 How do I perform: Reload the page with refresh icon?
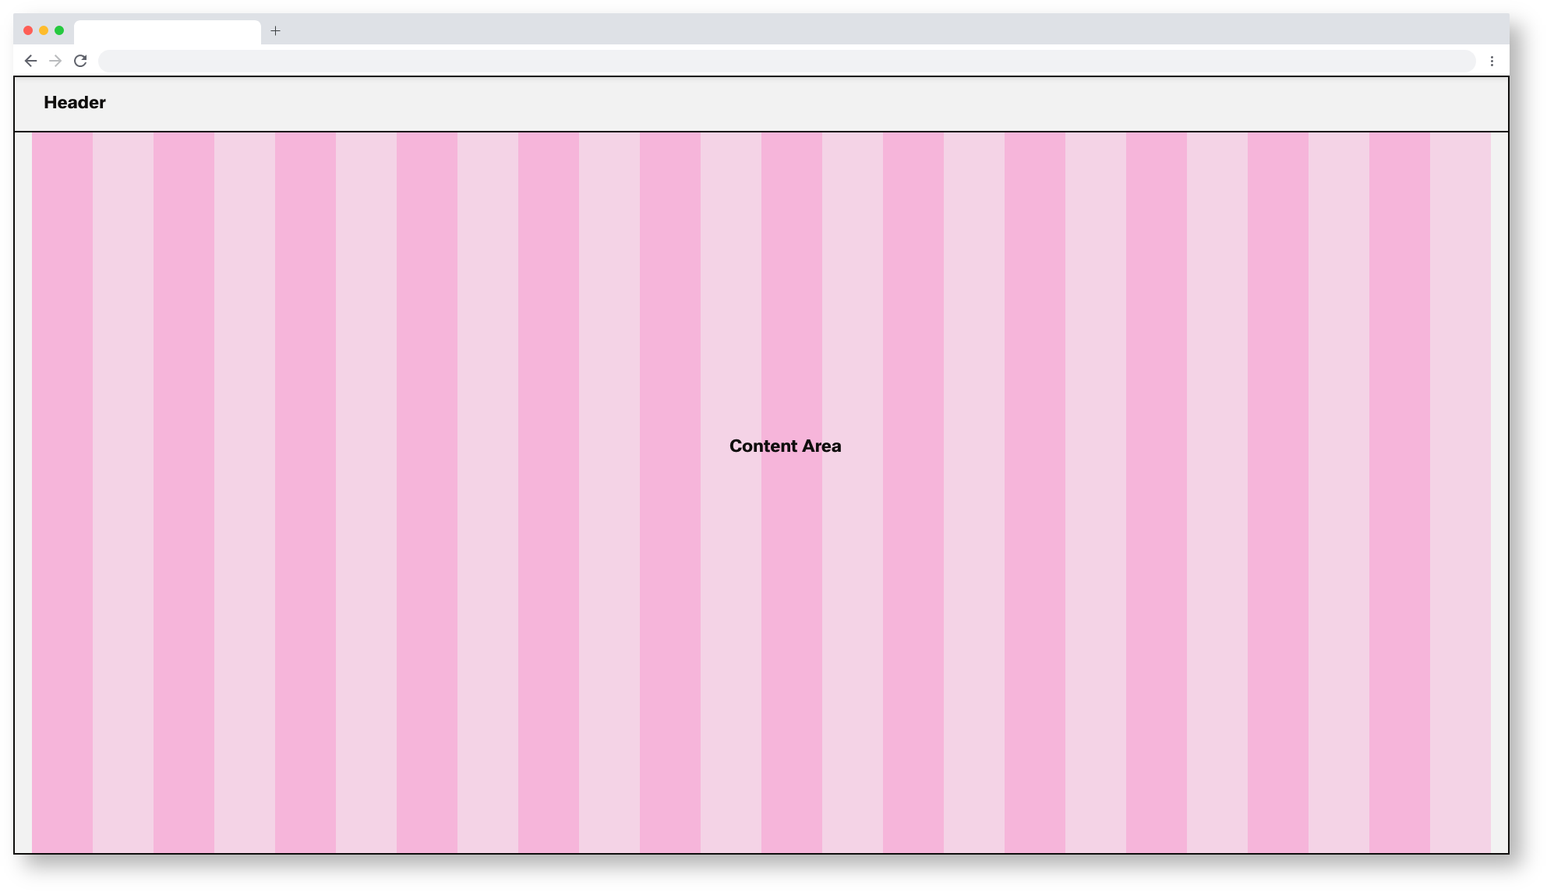point(80,61)
